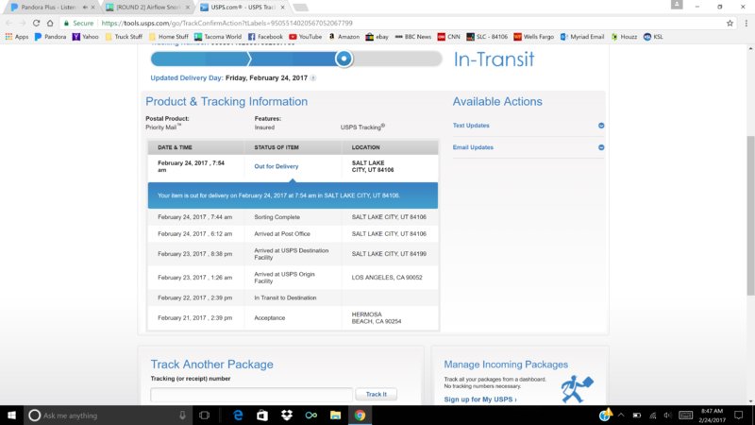The image size is (755, 425).
Task: Open the Facebook bookmark
Action: (265, 37)
